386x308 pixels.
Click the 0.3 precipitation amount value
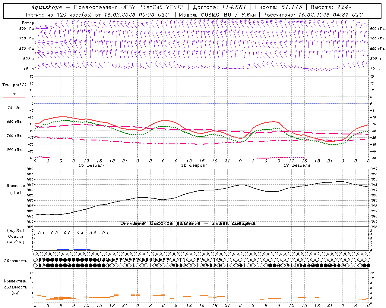(x=67, y=233)
